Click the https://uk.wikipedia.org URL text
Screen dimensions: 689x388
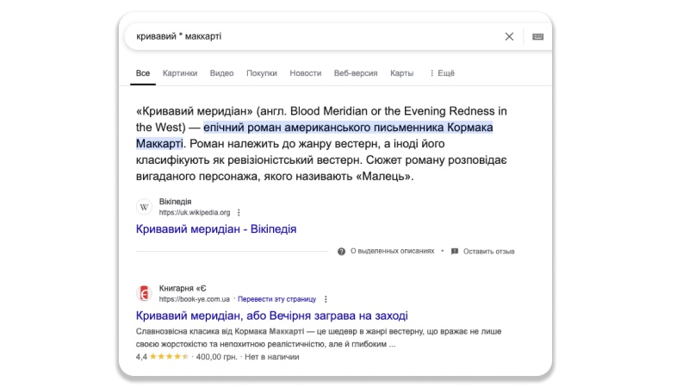coord(195,212)
